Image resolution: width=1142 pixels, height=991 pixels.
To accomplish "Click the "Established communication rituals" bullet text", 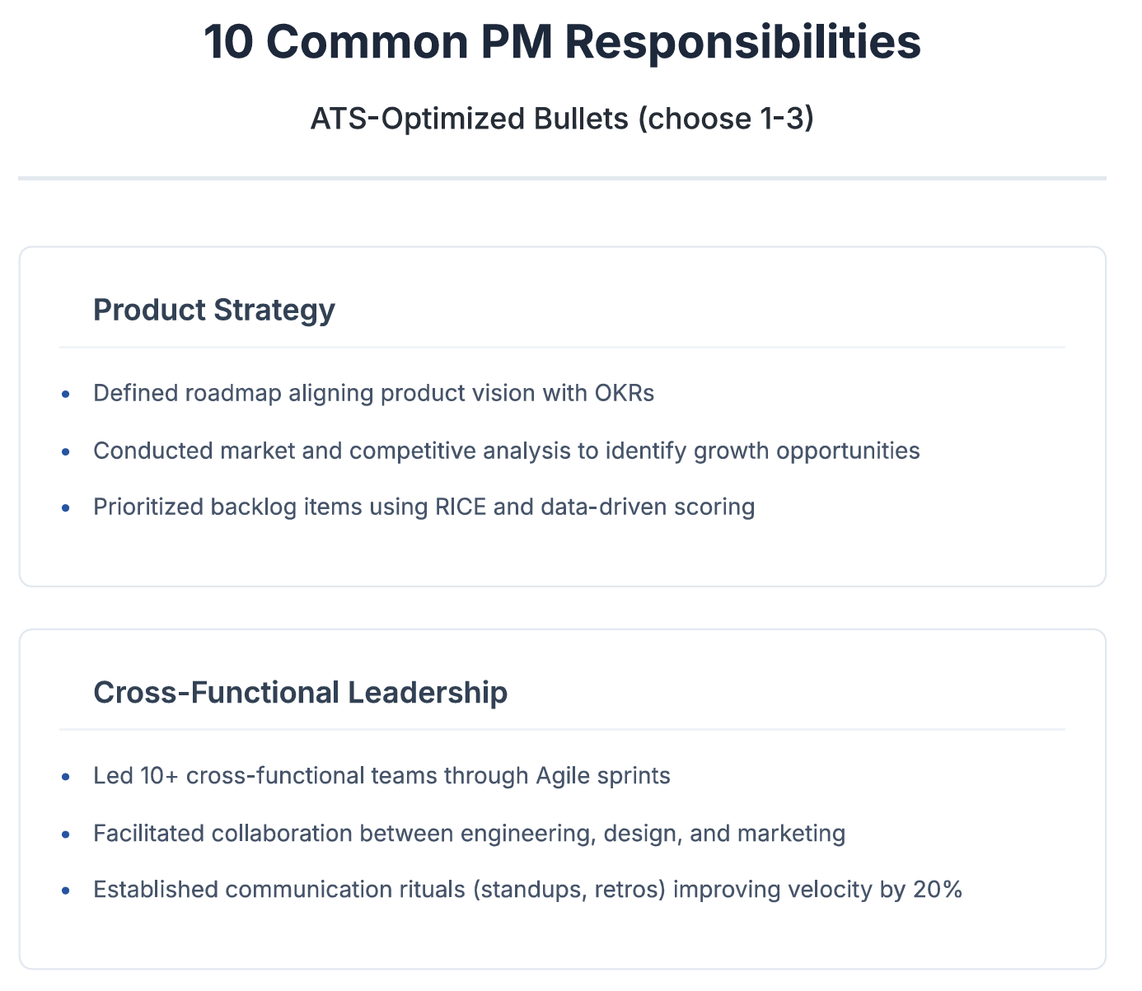I will coord(527,889).
